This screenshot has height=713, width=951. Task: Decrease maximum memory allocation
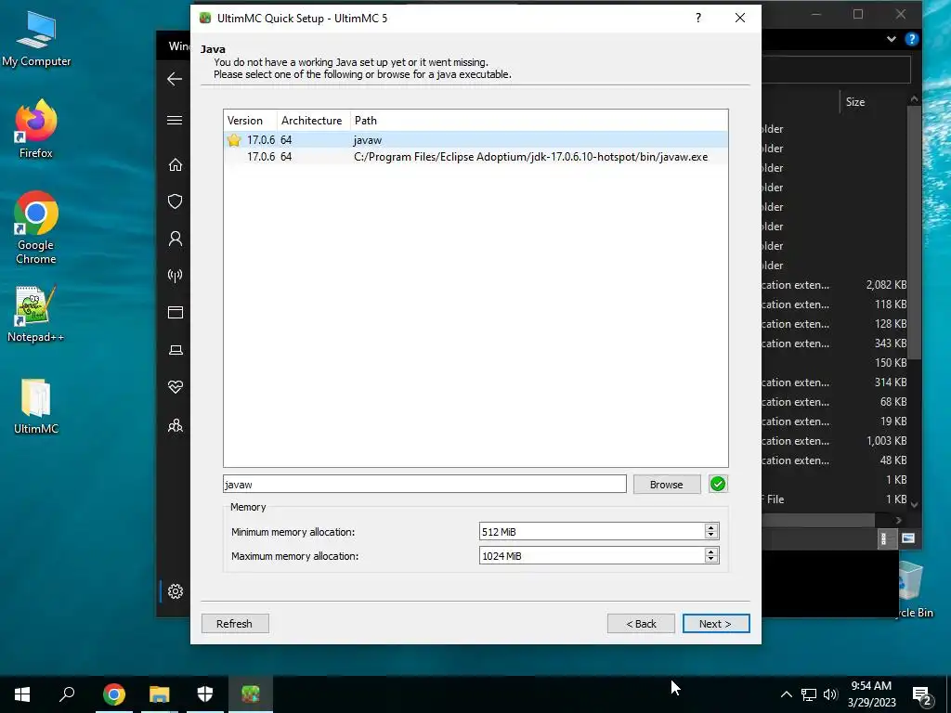click(x=711, y=560)
